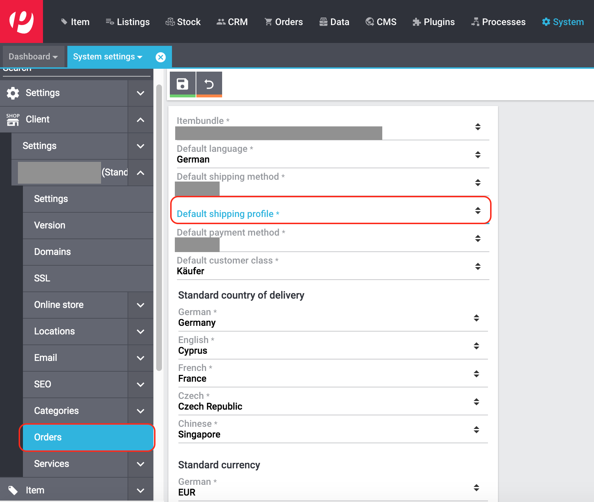Screen dimensions: 594x502
Task: Open the Email entry
Action: click(x=75, y=358)
